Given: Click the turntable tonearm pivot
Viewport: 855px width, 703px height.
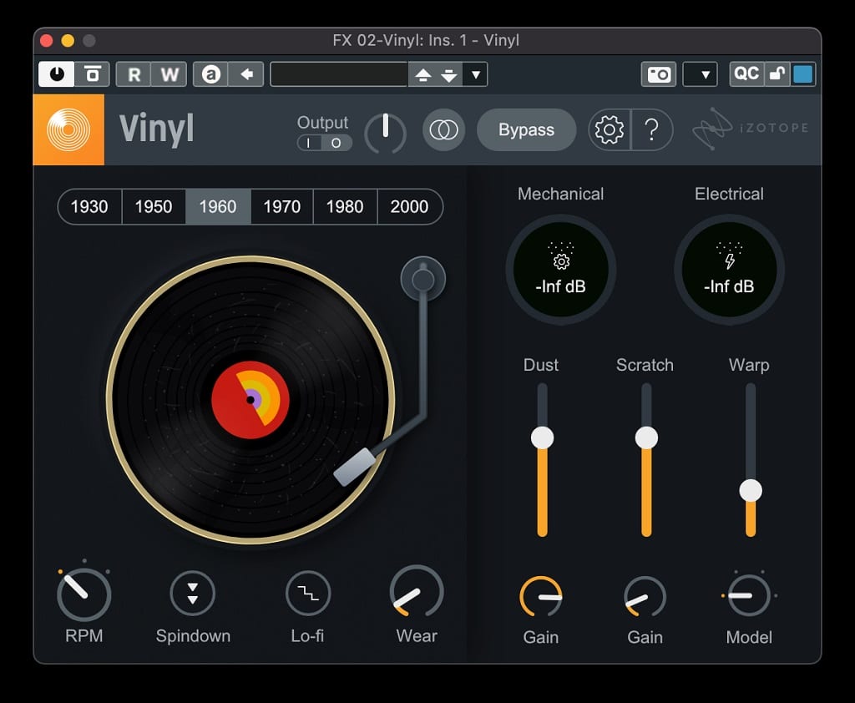Looking at the screenshot, I should (423, 279).
